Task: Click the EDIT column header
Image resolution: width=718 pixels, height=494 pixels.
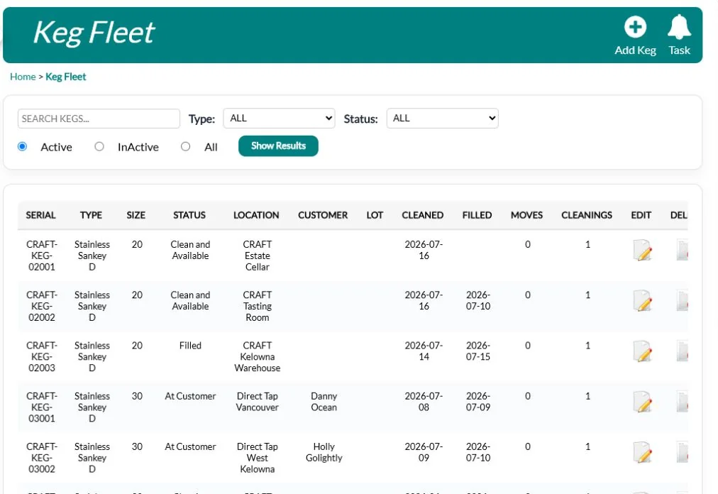Action: coord(641,215)
